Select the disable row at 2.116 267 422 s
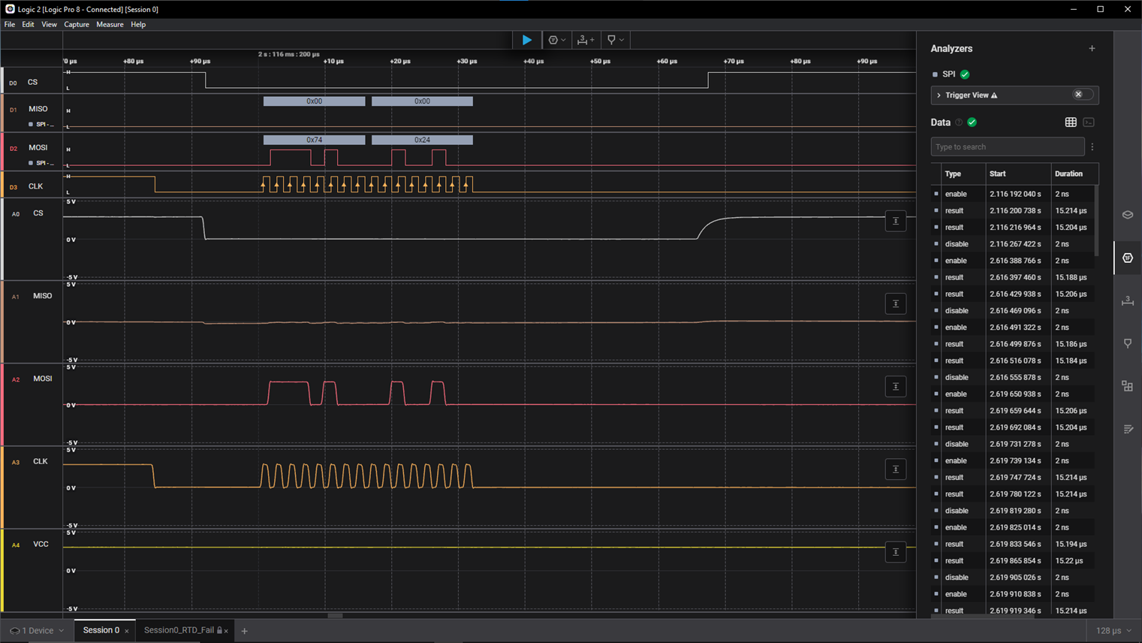1142x643 pixels. (x=1012, y=244)
